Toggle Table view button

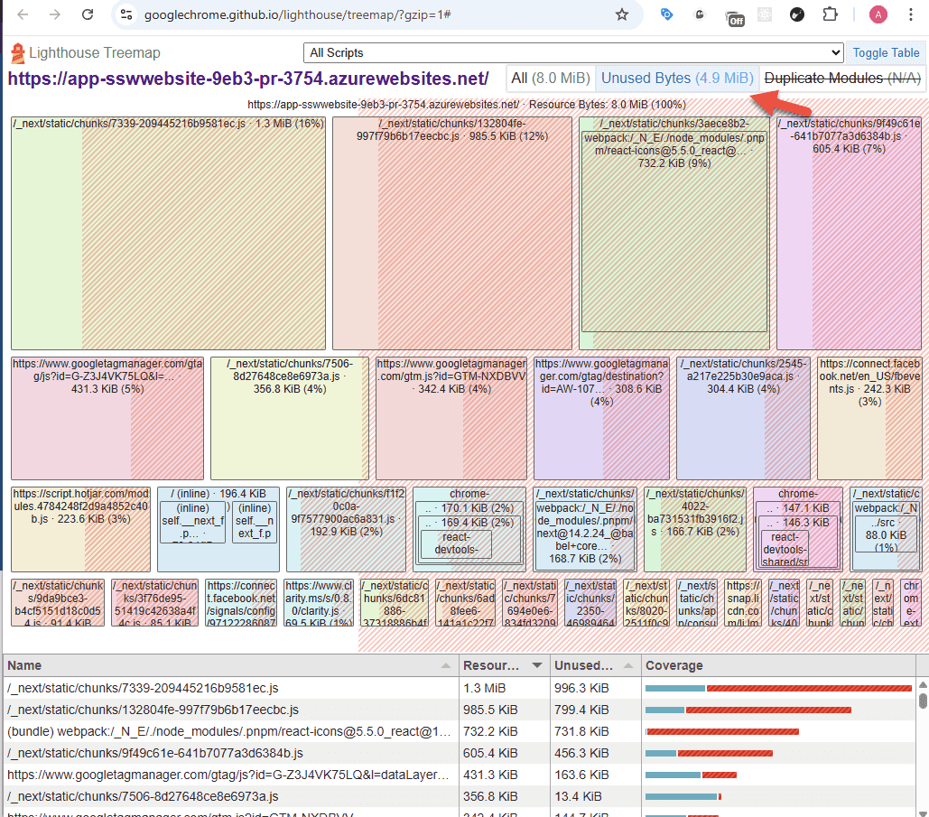point(886,53)
